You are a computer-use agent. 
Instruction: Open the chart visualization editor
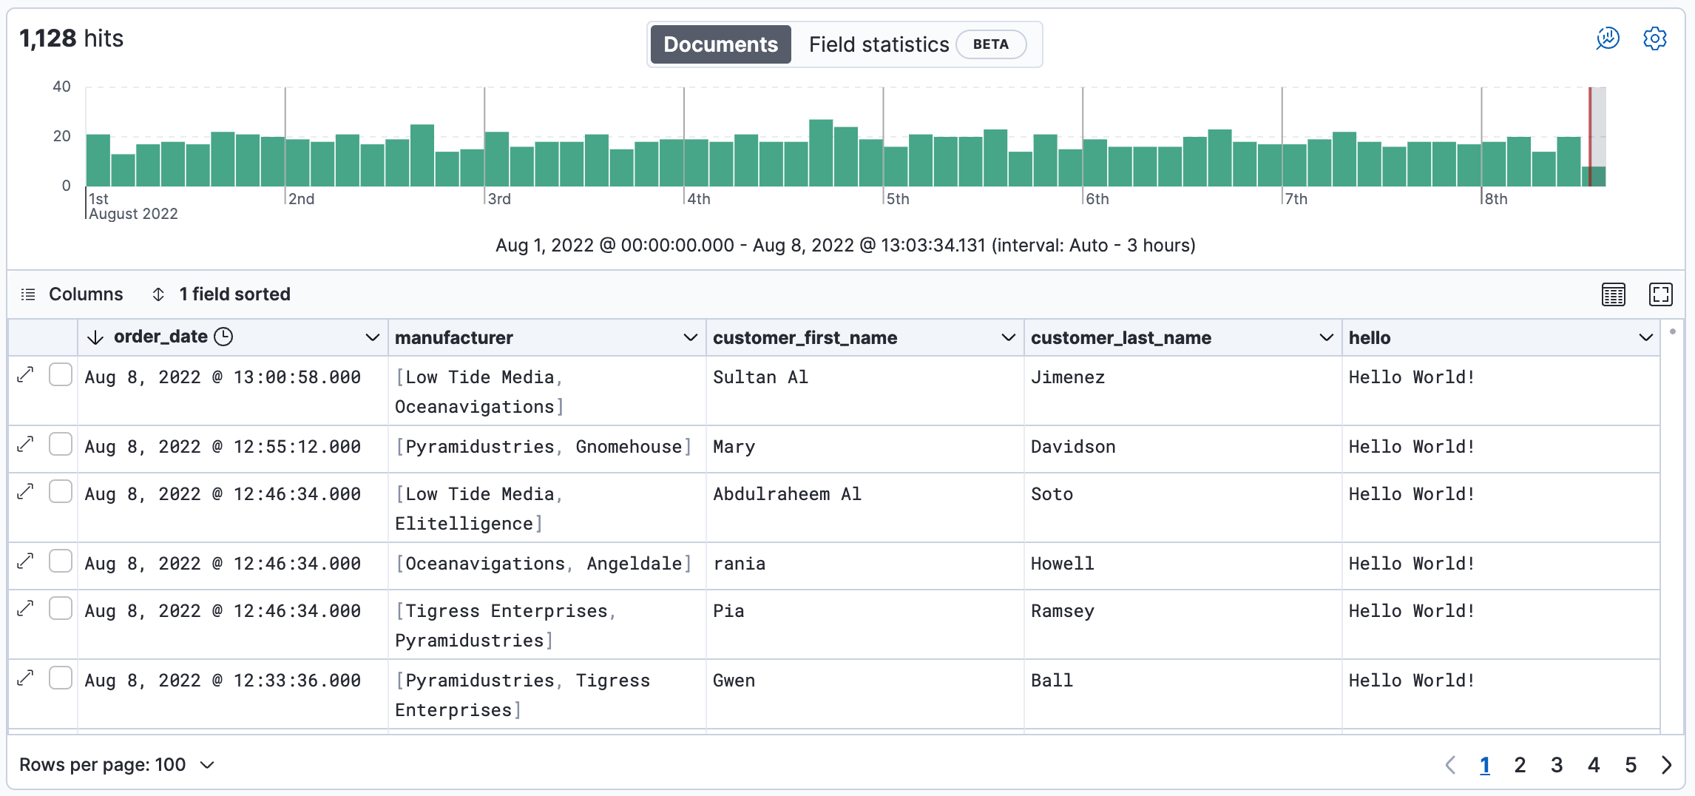click(x=1607, y=38)
